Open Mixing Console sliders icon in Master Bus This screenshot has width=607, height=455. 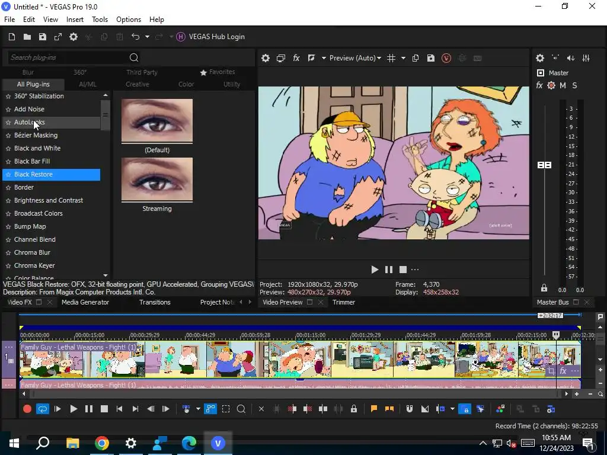[586, 58]
